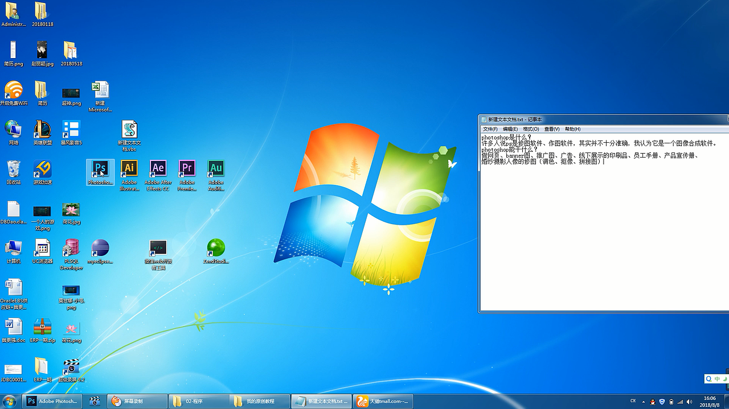The image size is (729, 409).
Task: Click line 'photoshop是什么?' in Notepad
Action: pyautogui.click(x=506, y=137)
